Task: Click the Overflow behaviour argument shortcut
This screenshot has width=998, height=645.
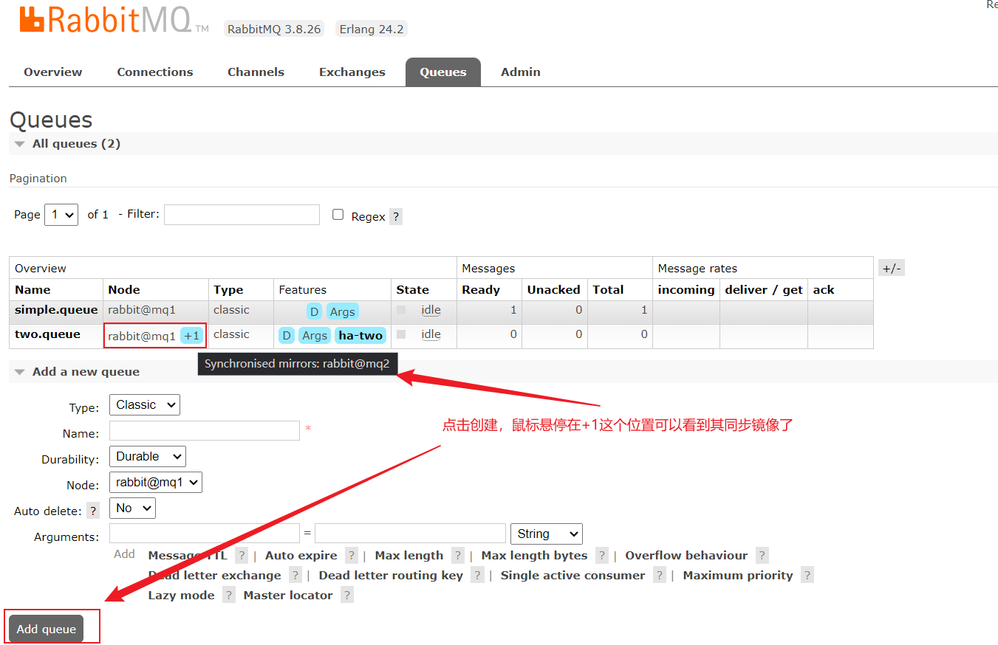Action: pos(686,556)
